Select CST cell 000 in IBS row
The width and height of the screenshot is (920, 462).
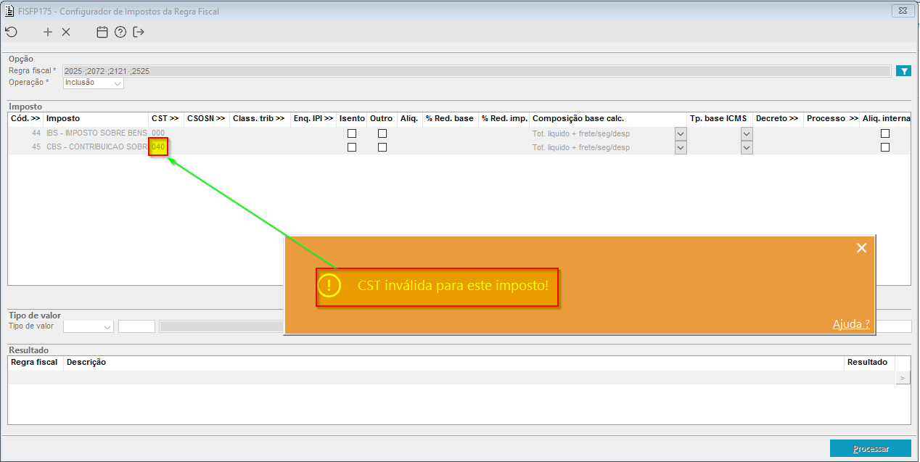[x=159, y=133]
